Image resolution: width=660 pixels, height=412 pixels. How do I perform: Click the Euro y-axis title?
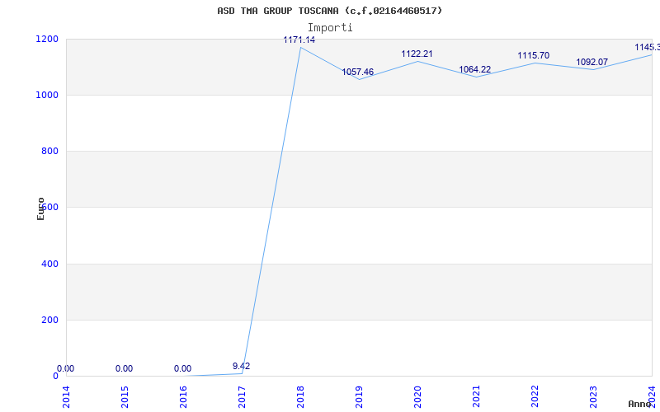40,208
